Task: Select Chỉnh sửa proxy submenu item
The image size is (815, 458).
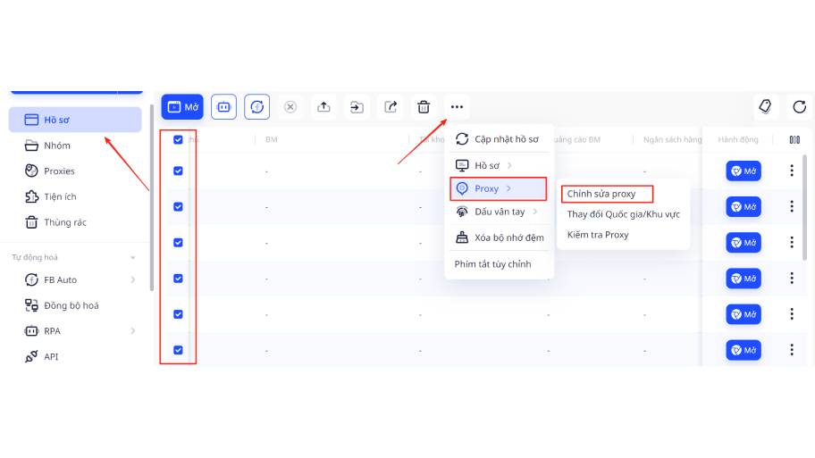Action: click(601, 194)
